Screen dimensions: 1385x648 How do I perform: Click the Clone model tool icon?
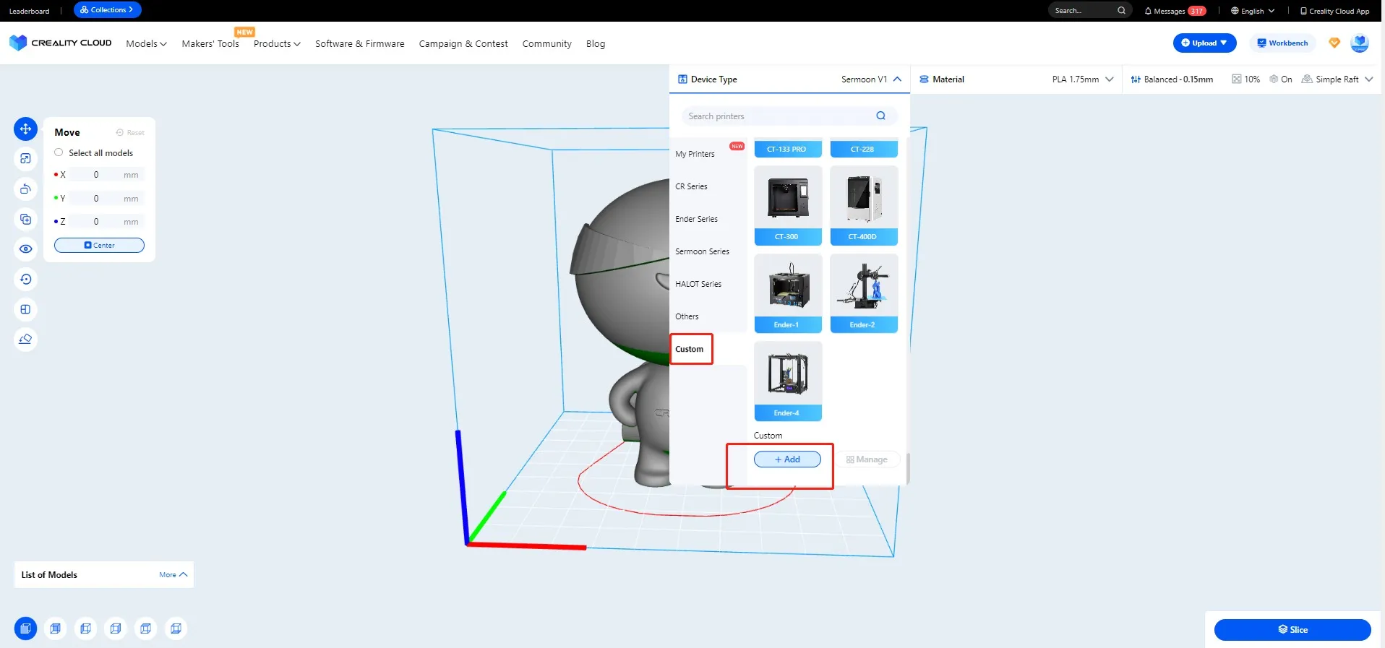point(25,220)
